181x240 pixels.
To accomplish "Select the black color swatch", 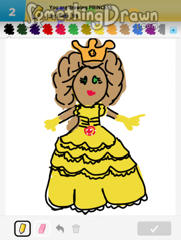I will 9,29.
